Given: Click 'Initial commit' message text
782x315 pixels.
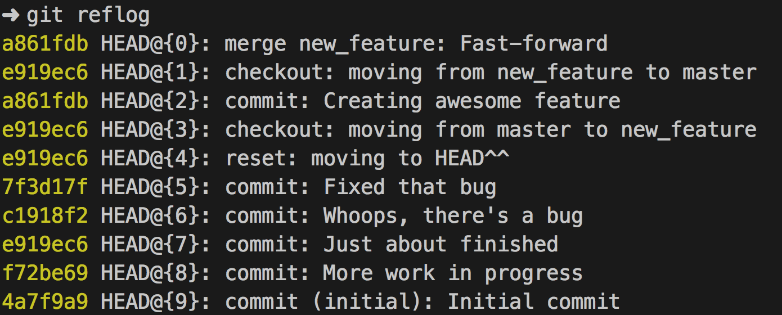Looking at the screenshot, I should click(x=534, y=302).
